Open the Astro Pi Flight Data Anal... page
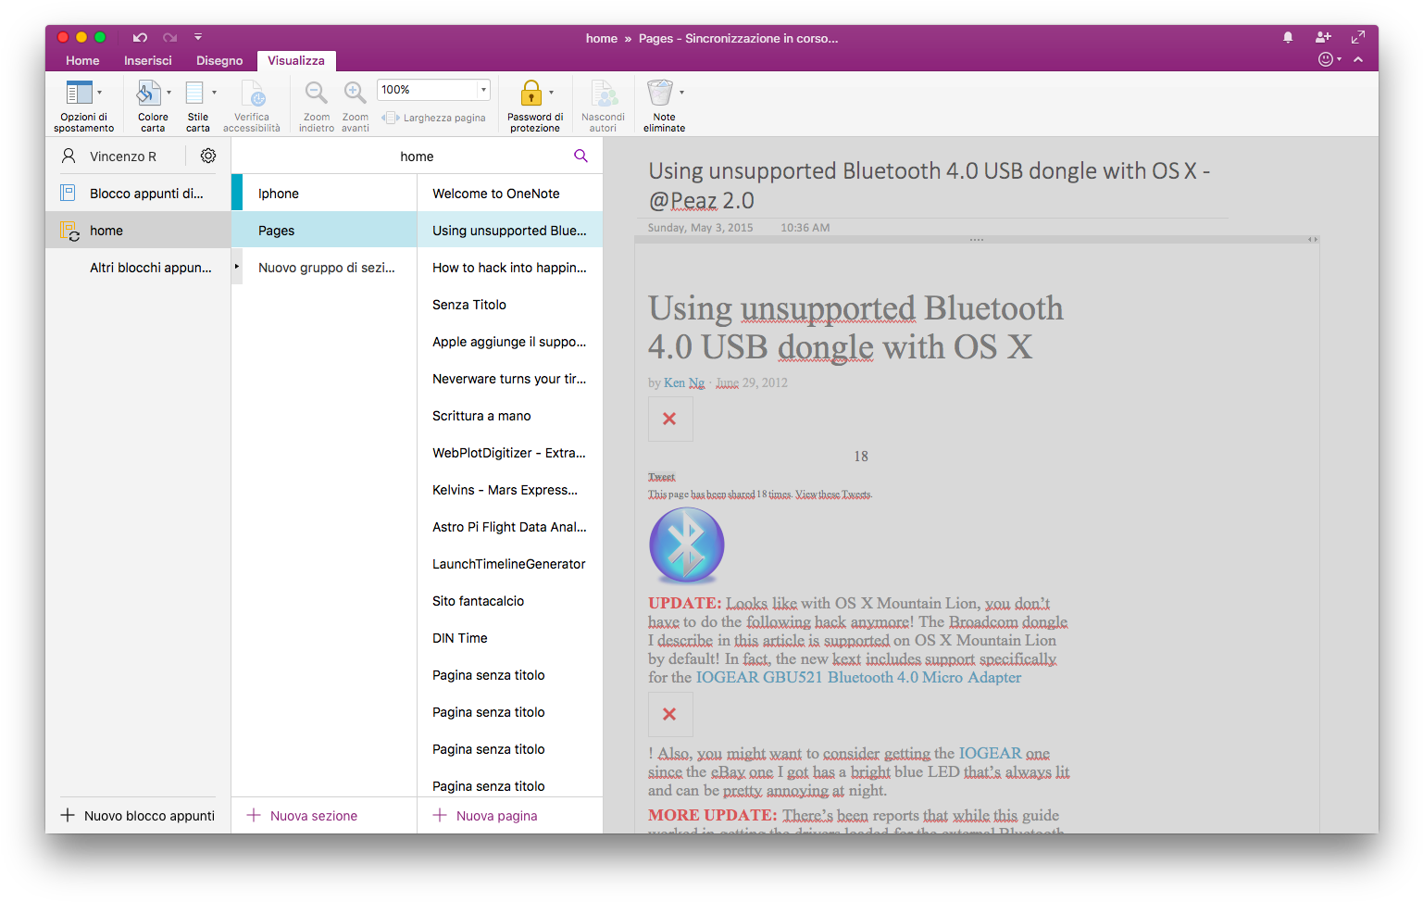 [510, 527]
